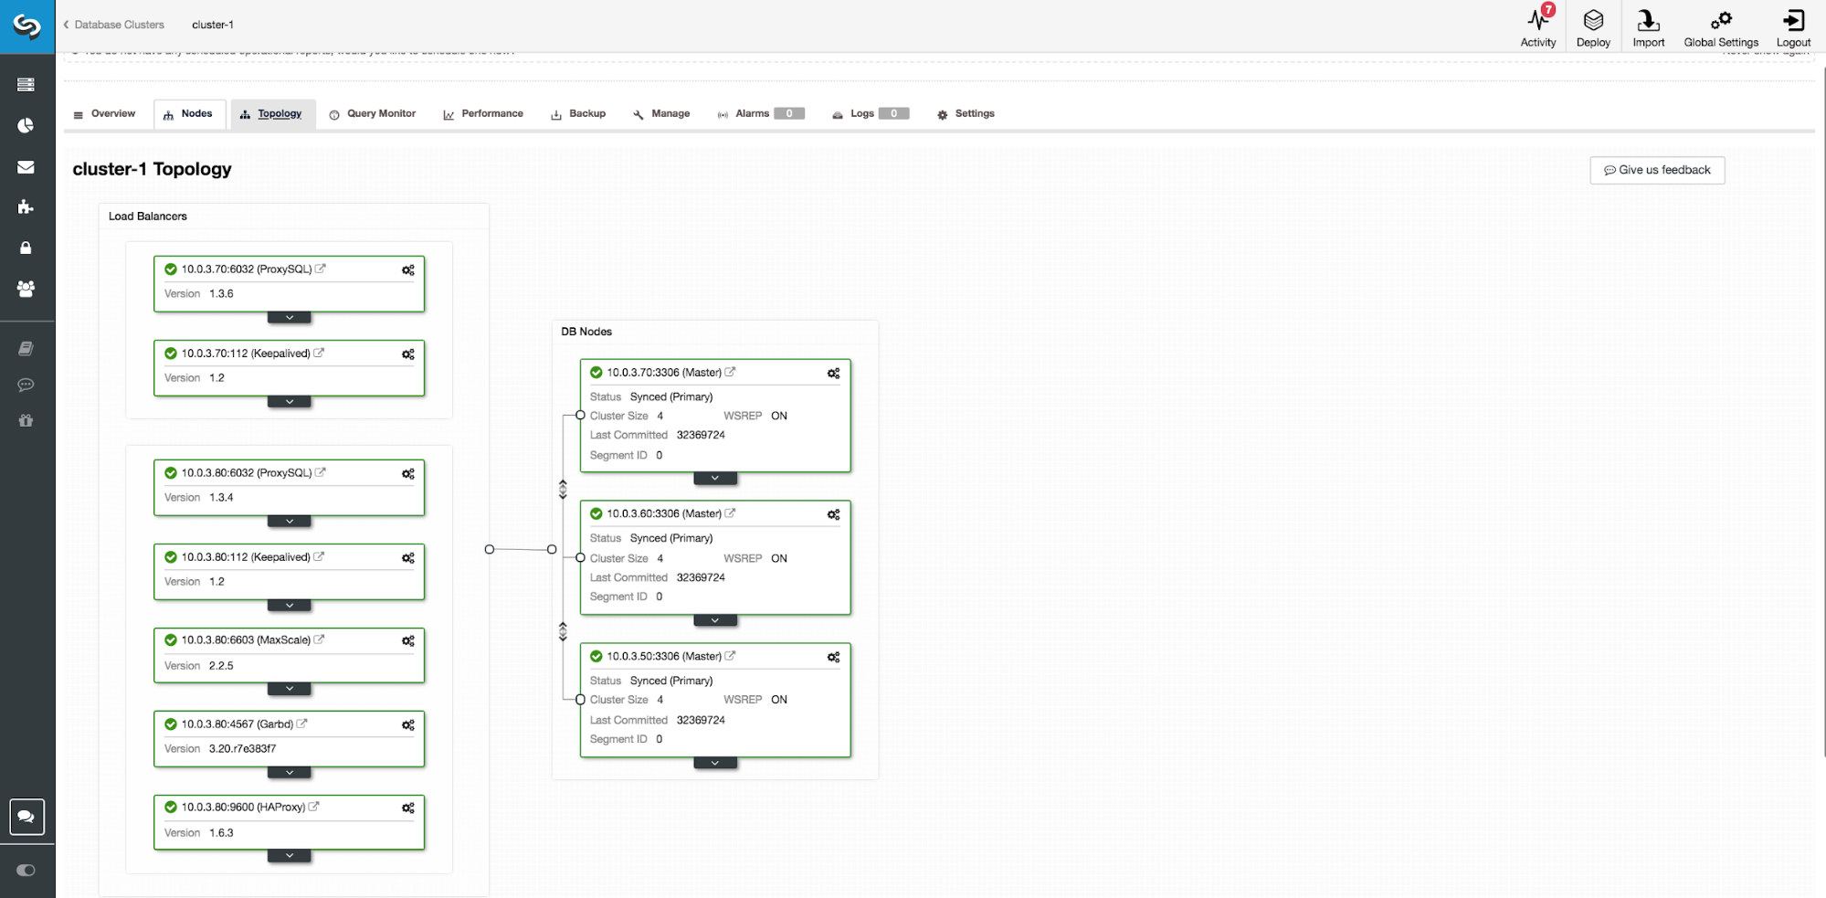
Task: Expand details of 10.0.3.80:6603 MaxScale card
Action: point(290,689)
